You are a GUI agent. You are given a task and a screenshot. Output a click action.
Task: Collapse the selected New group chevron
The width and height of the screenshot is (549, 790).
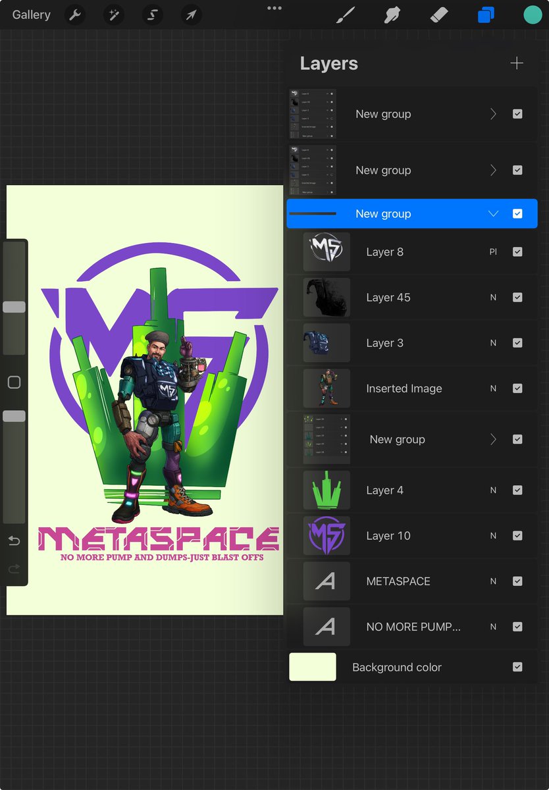tap(493, 213)
